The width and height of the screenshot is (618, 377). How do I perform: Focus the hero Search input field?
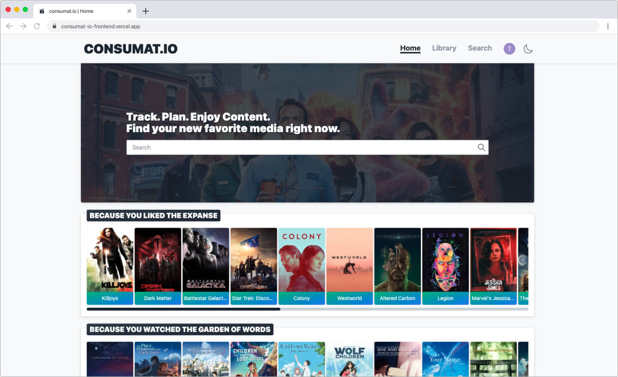coord(307,147)
